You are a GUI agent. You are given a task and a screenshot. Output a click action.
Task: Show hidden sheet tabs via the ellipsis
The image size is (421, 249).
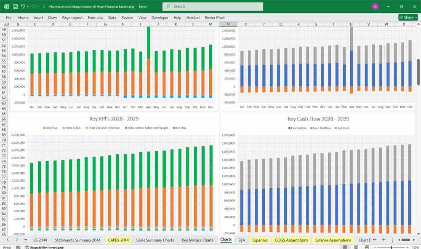coord(25,240)
